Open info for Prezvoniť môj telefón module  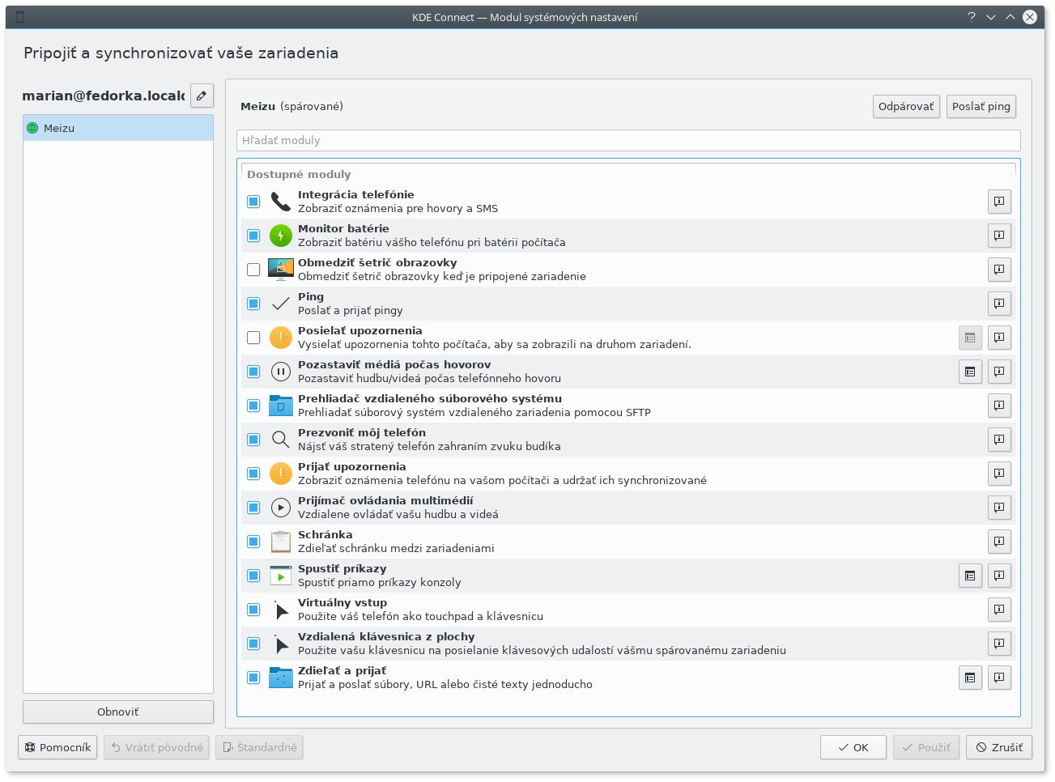[999, 440]
